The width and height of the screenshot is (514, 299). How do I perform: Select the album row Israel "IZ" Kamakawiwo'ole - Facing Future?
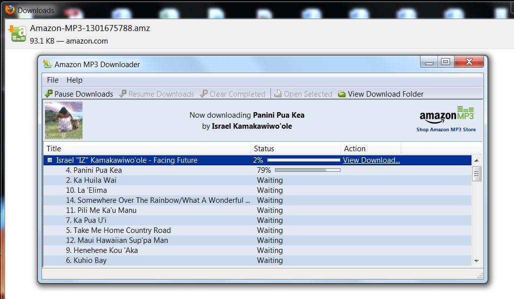pos(257,160)
